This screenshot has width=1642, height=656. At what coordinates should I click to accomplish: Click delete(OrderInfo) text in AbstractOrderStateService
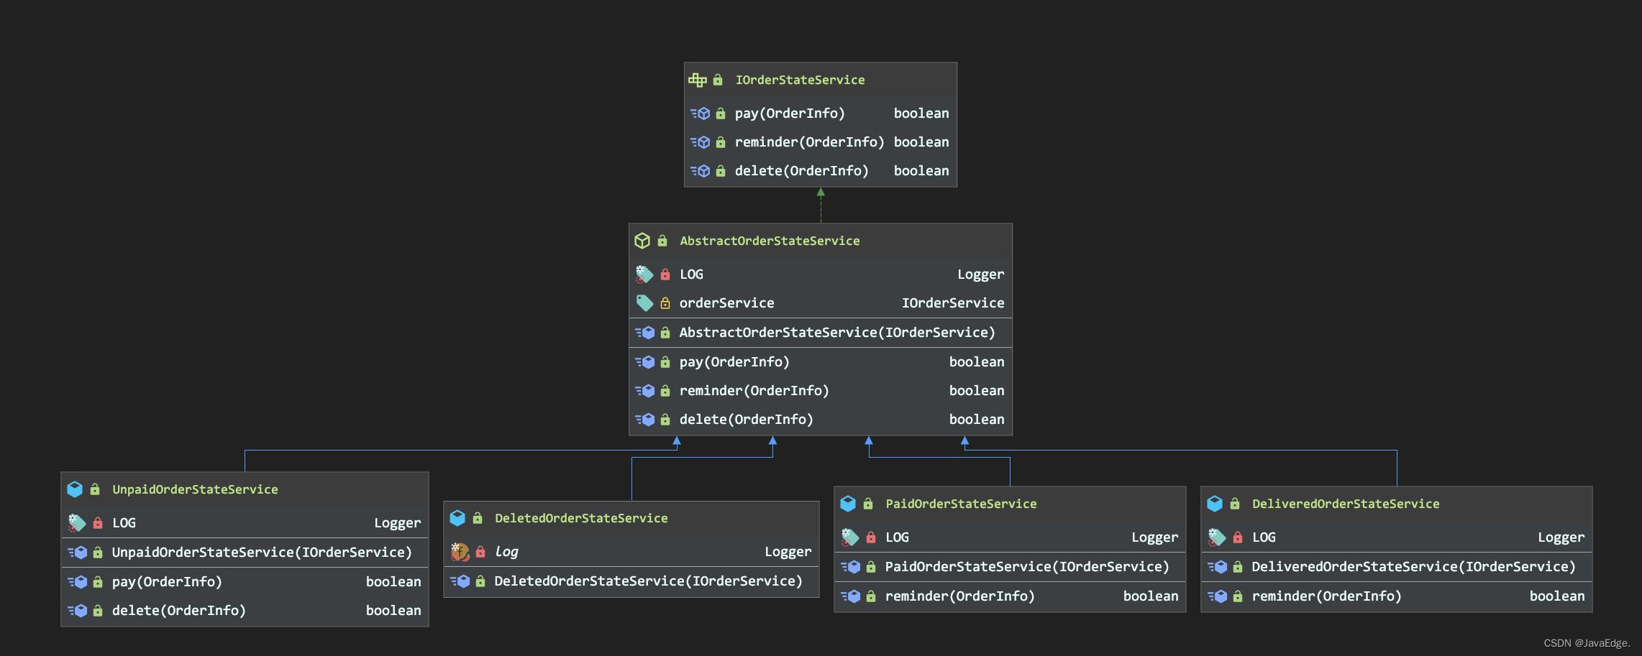pyautogui.click(x=747, y=420)
